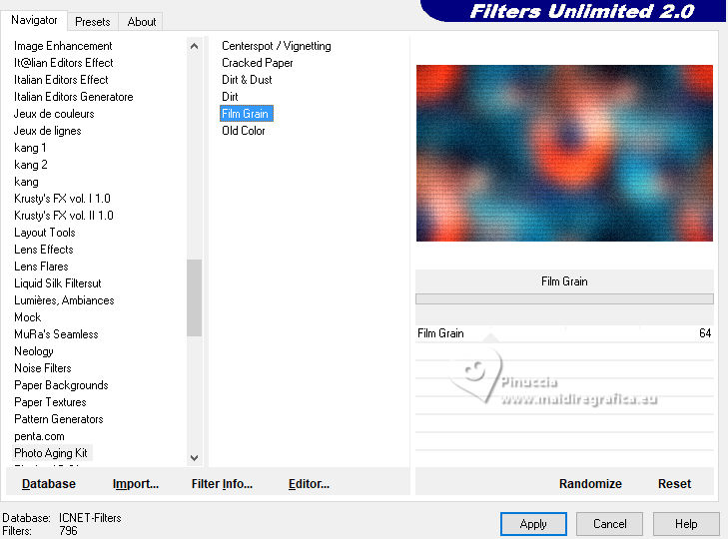728x539 pixels.
Task: Select Image Enhancement category
Action: click(63, 46)
